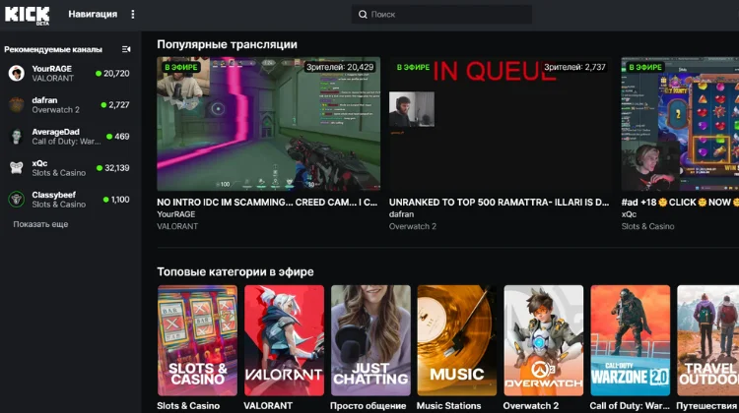Image resolution: width=739 pixels, height=413 pixels.
Task: Click the Путешествия category label
Action: tap(706, 406)
